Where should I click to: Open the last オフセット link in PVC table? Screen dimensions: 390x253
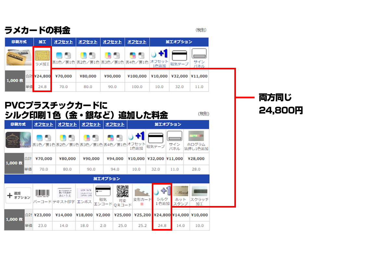point(115,124)
